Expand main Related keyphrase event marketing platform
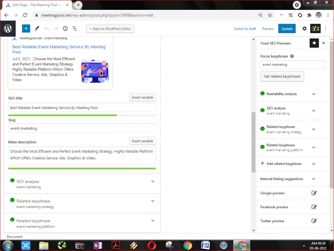Viewport: 334px width, 251px height. tap(82, 223)
